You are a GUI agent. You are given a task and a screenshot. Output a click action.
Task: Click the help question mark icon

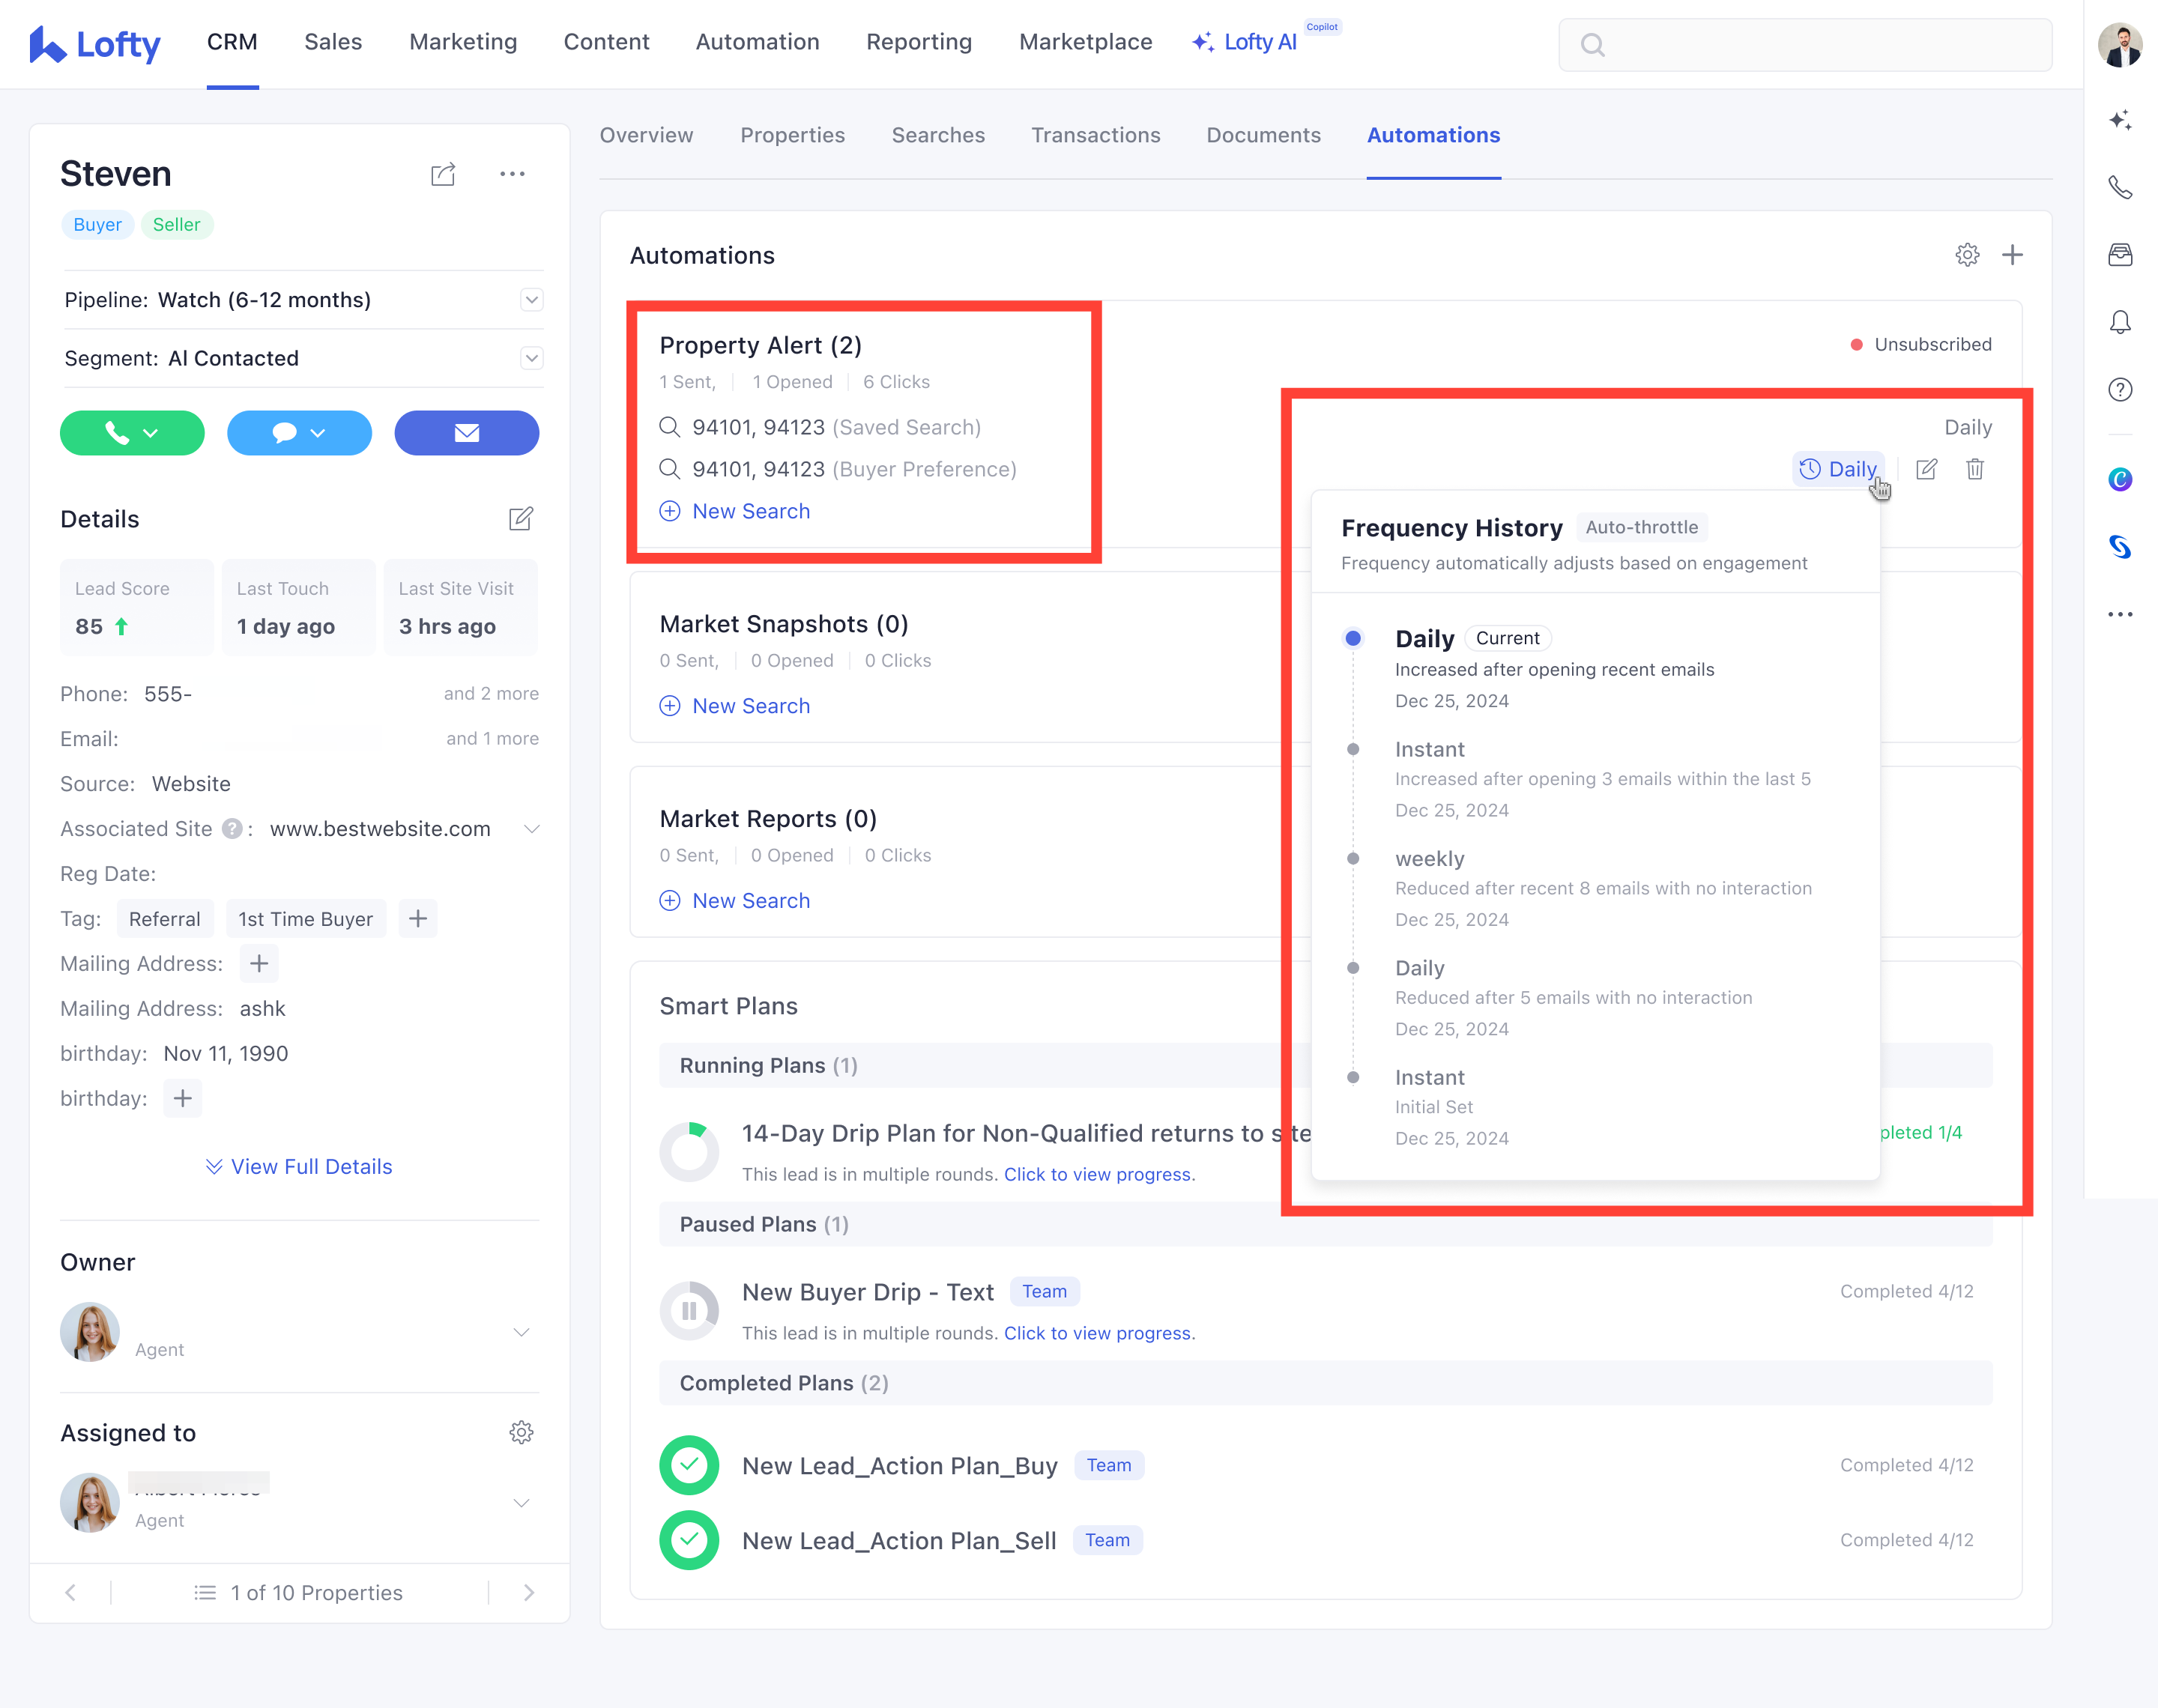[x=2120, y=390]
